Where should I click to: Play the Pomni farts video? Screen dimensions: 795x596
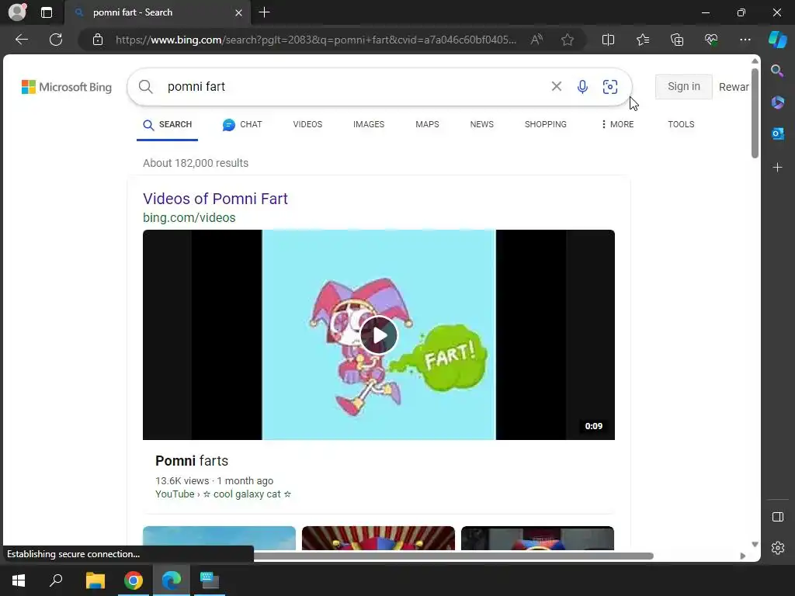[x=379, y=335]
